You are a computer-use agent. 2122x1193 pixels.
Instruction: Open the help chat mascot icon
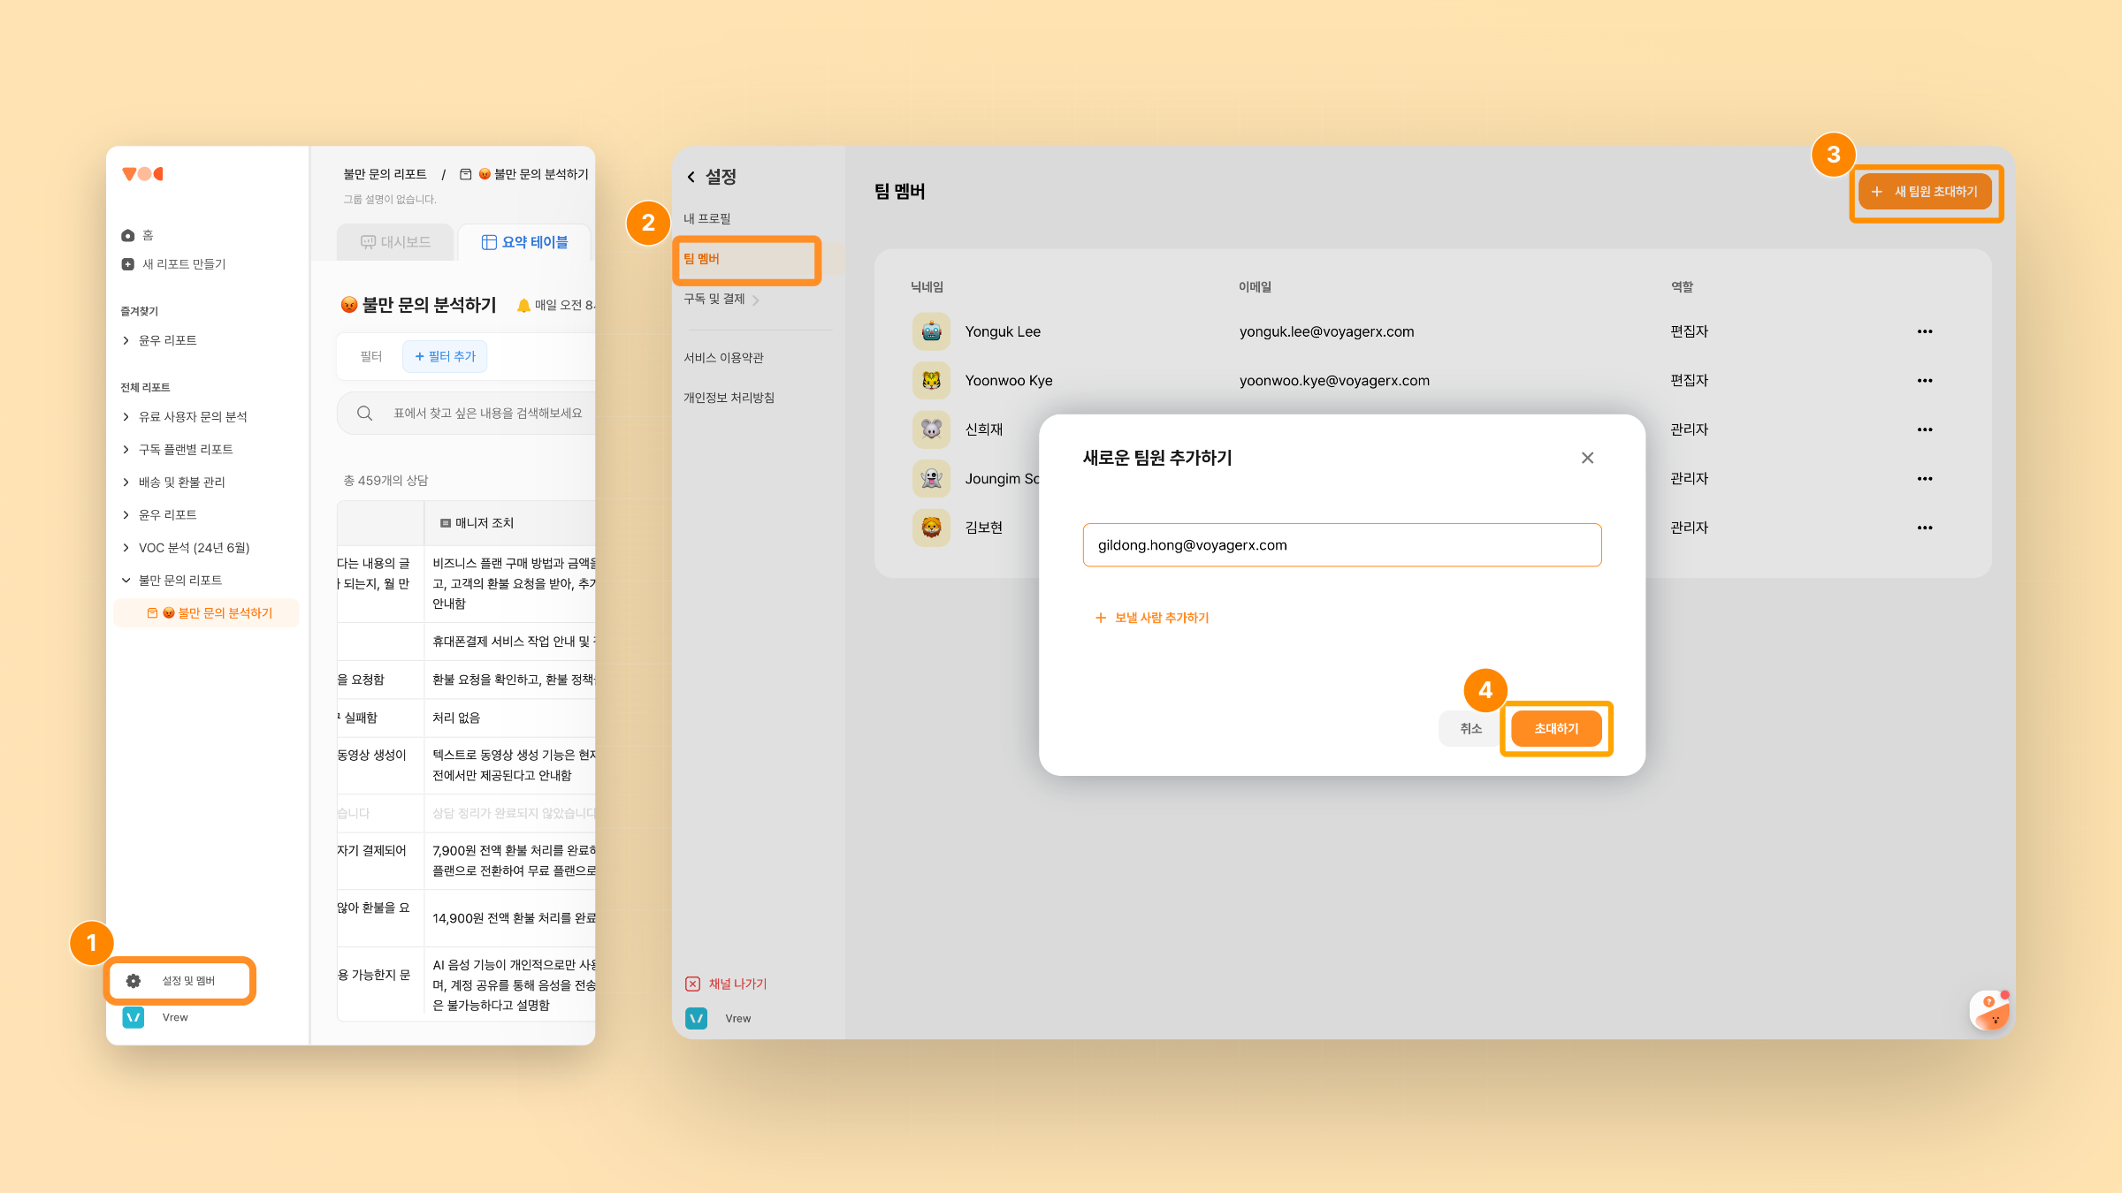pos(1990,1010)
